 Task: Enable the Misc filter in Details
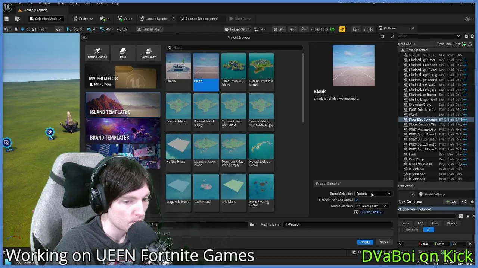coord(435,223)
